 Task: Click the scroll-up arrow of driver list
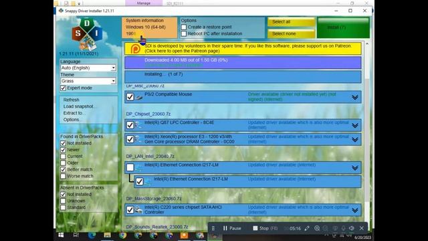click(x=367, y=44)
